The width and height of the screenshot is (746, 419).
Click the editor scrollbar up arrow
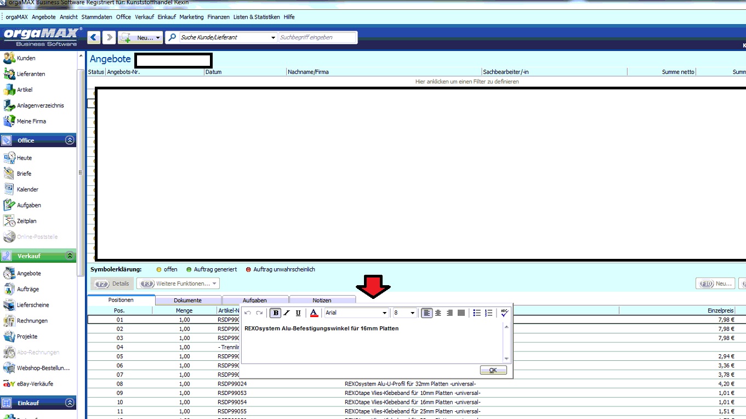coord(506,326)
